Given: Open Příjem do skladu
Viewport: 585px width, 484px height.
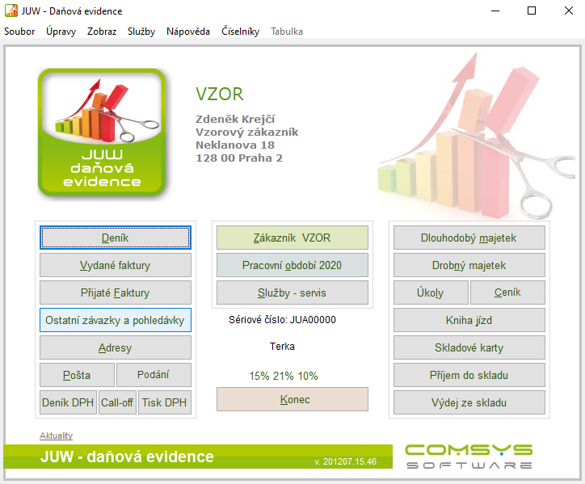Looking at the screenshot, I should 469,375.
